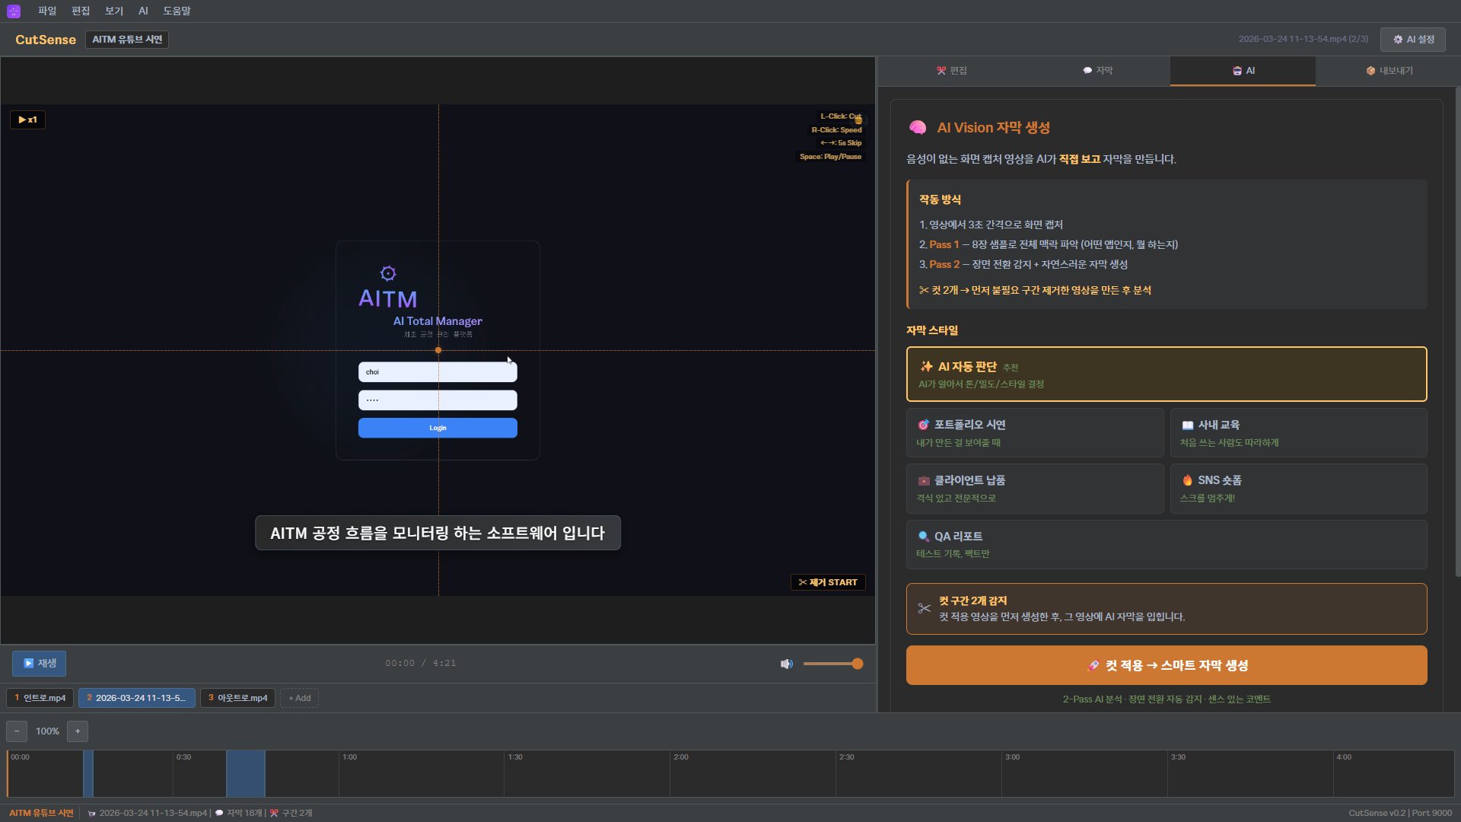Click the first cut segment on timeline
Screen dimensions: 1461x822
(x=88, y=773)
